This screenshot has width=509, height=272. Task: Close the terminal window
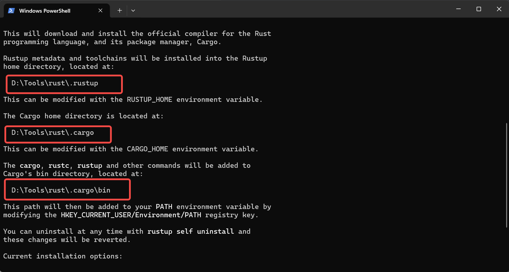[499, 9]
